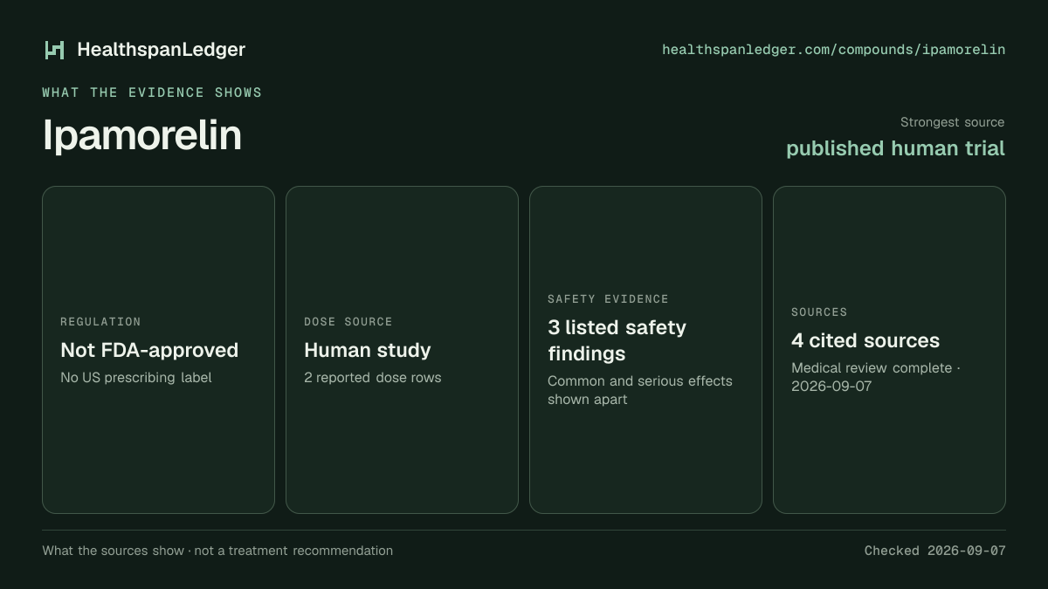Screen dimensions: 1048x589
Task: Click the Regulation card label
Action: (100, 322)
